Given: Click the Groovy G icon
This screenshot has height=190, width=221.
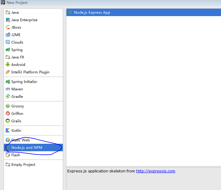Looking at the screenshot, I should point(8,106).
